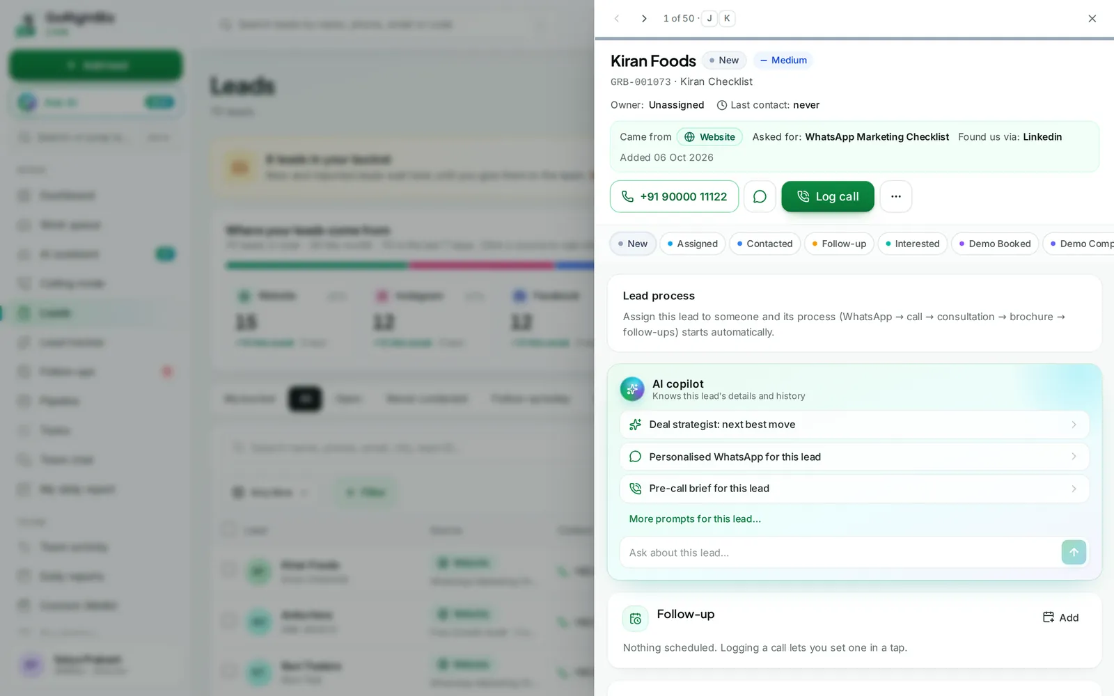
Task: Open Pre-call brief for this lead prompt
Action: pos(854,489)
